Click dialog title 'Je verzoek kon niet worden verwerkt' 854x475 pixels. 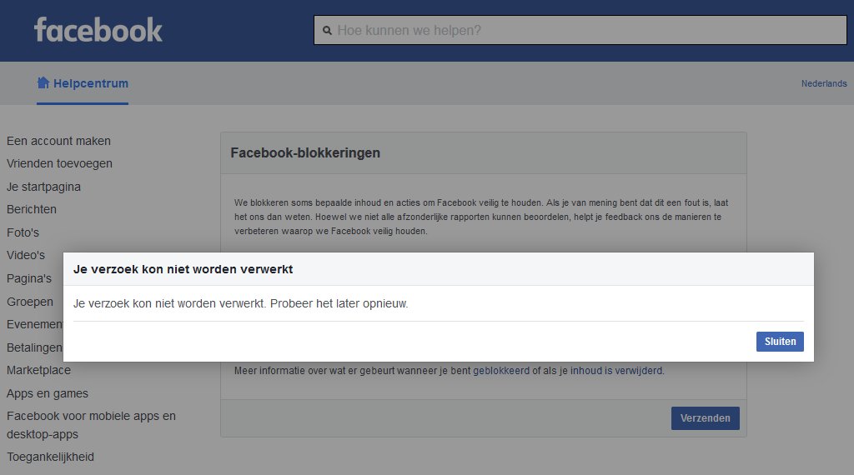183,269
